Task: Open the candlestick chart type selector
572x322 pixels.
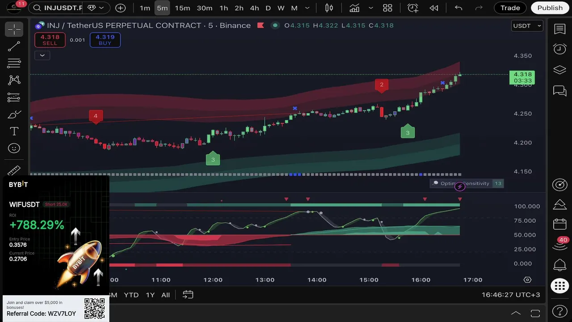Action: point(329,8)
